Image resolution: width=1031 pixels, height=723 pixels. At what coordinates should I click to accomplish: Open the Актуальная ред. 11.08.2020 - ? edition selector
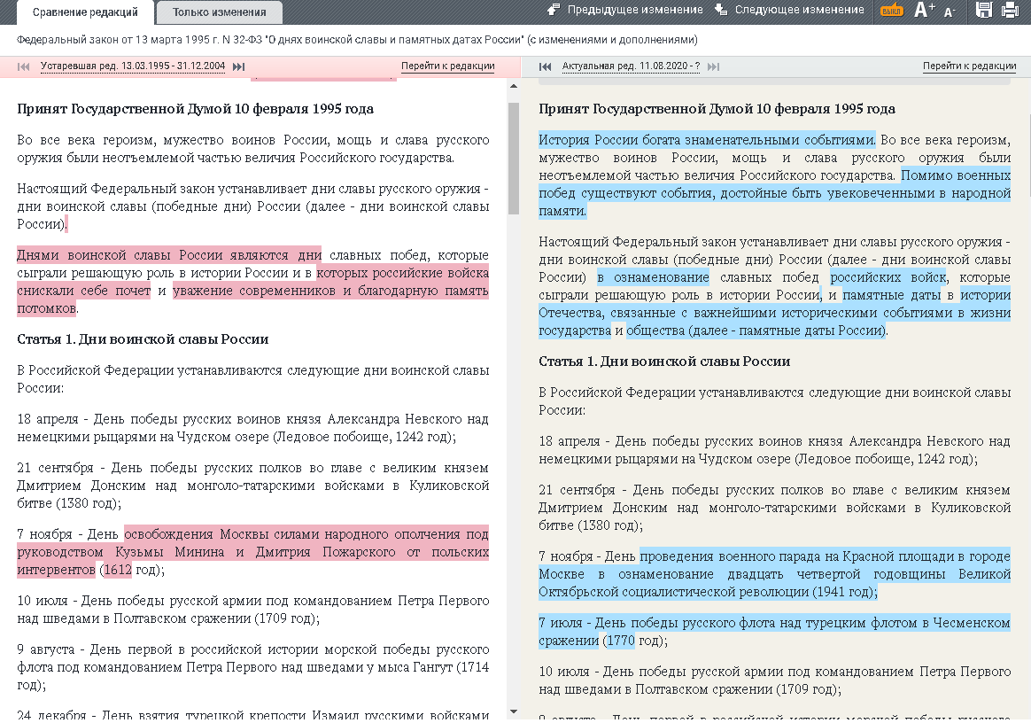(x=631, y=66)
